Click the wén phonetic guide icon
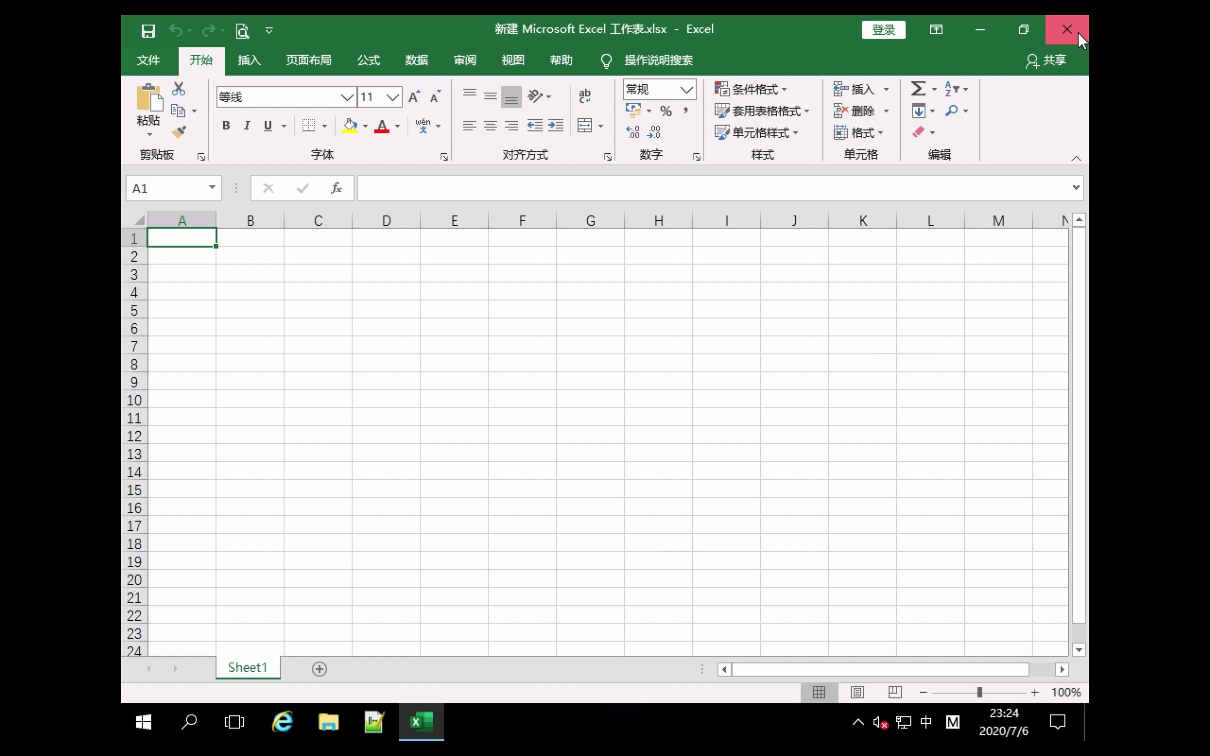 (x=423, y=125)
